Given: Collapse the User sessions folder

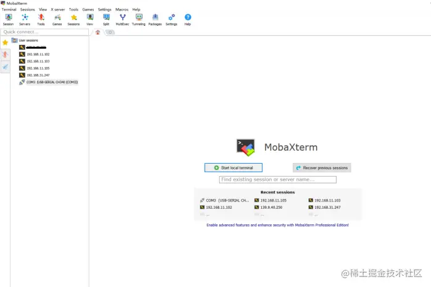Looking at the screenshot, I should 25,40.
